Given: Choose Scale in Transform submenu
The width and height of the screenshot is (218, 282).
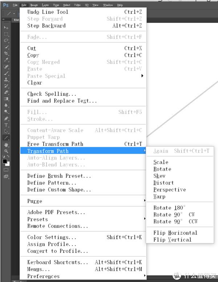Looking at the screenshot, I should tap(180, 162).
